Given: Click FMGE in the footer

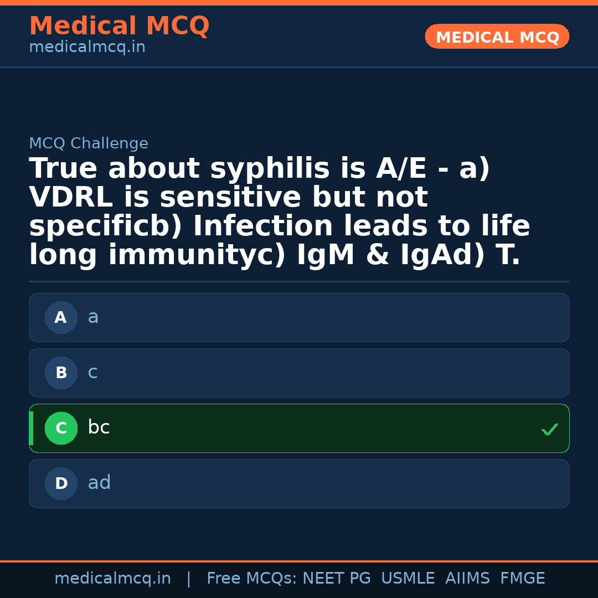Looking at the screenshot, I should pos(523,579).
